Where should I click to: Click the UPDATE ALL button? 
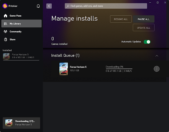coord(144,28)
